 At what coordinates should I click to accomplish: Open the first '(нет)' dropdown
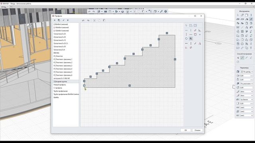pyautogui.click(x=247, y=108)
